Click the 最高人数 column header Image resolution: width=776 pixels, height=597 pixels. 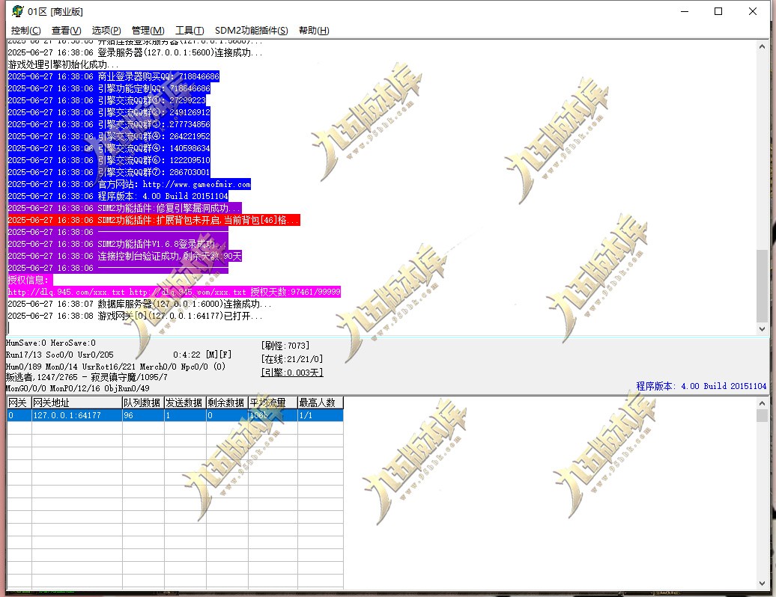[320, 402]
